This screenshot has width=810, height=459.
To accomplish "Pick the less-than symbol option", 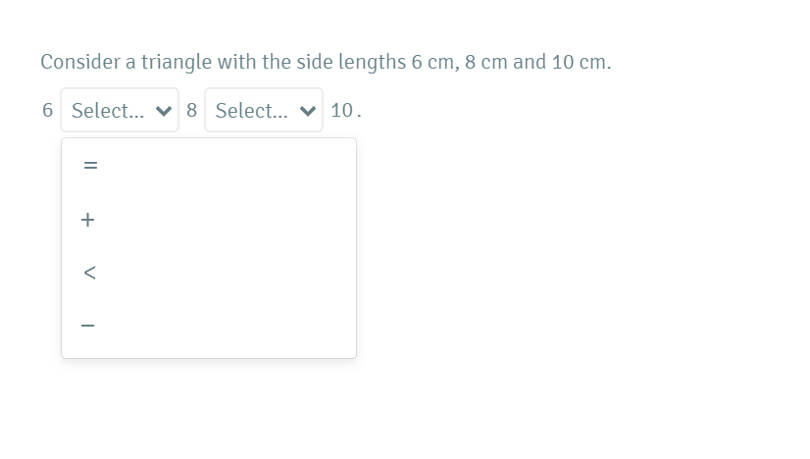I will tap(88, 272).
